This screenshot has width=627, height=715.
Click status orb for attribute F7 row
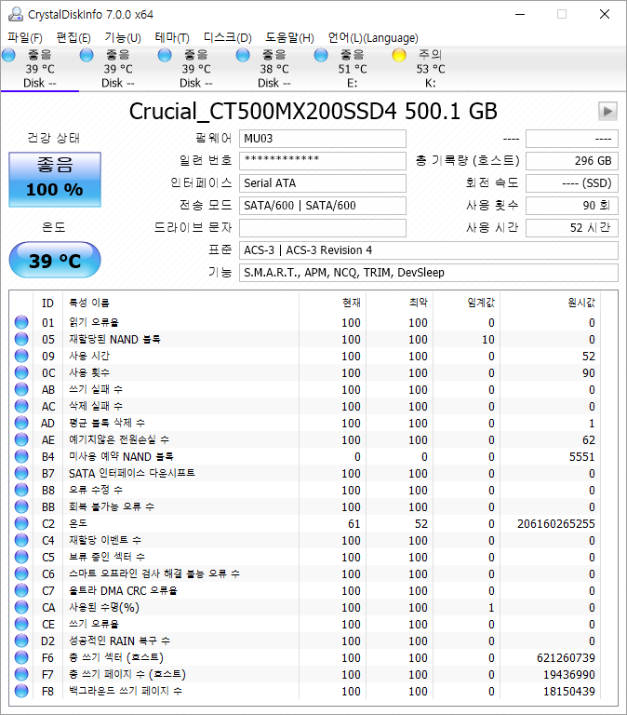(x=21, y=674)
